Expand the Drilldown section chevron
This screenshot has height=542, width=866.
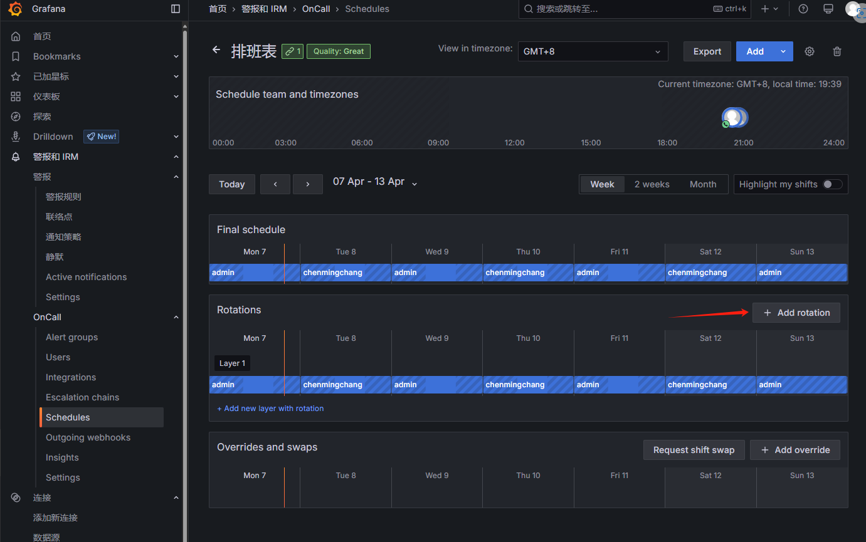coord(176,137)
